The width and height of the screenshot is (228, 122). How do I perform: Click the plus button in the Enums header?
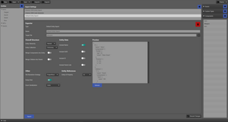[225, 6]
